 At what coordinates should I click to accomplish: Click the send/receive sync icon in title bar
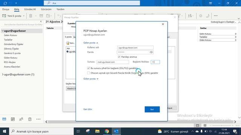[5, 3]
